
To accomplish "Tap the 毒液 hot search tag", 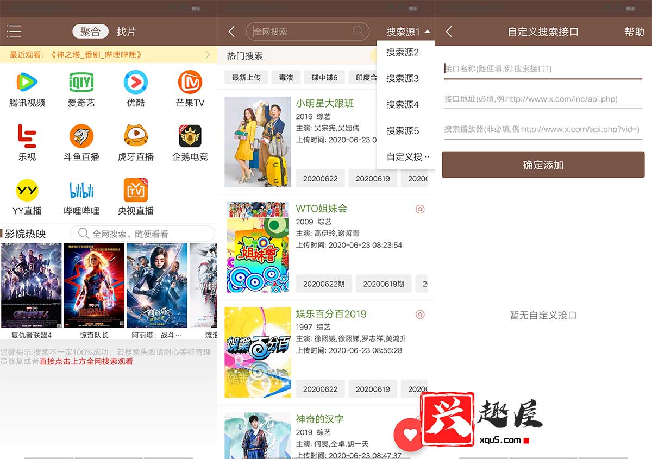I will [286, 77].
